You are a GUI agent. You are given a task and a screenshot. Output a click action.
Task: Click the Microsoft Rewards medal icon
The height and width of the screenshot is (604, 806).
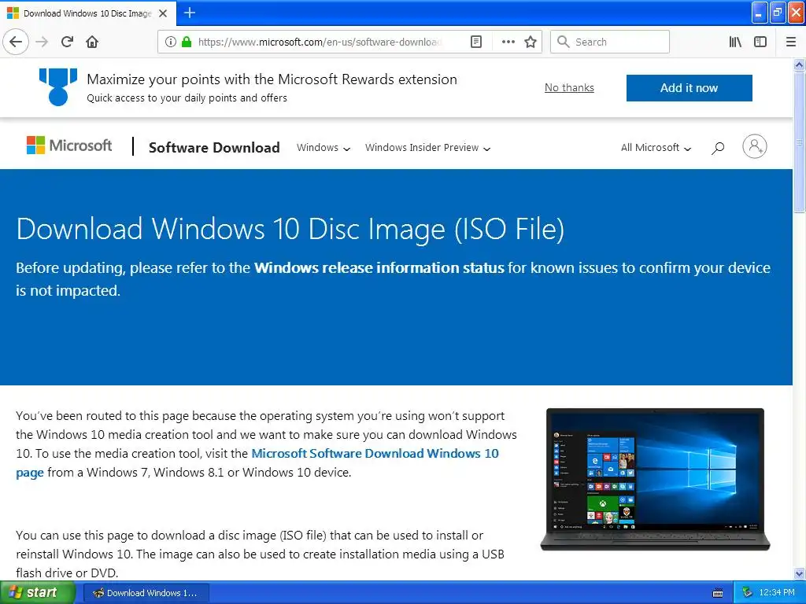click(x=58, y=87)
